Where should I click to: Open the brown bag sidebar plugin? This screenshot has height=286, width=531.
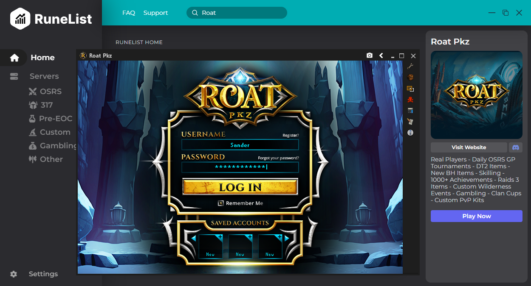pos(410,78)
